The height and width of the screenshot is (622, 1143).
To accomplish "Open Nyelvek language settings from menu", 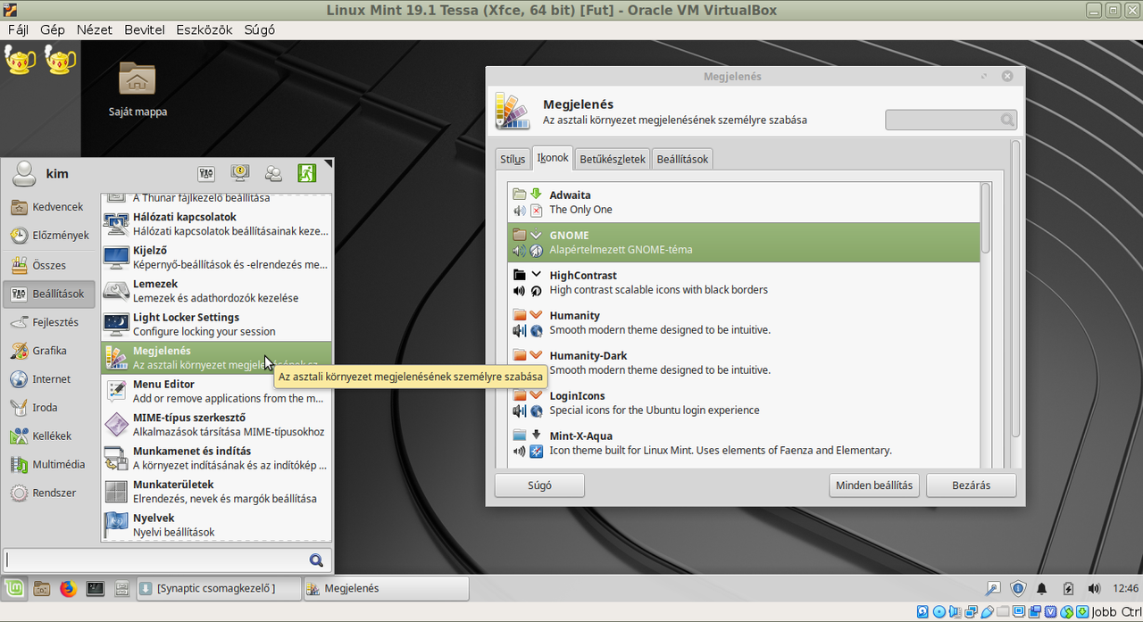I will tap(216, 525).
